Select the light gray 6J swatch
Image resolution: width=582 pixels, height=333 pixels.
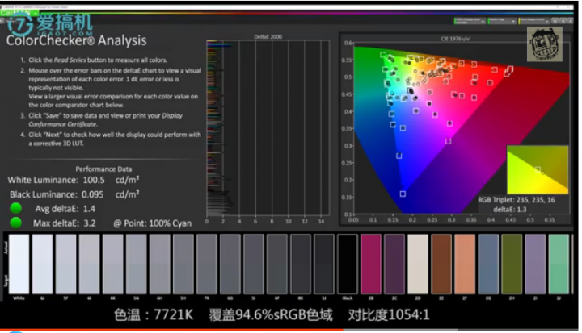(42, 264)
